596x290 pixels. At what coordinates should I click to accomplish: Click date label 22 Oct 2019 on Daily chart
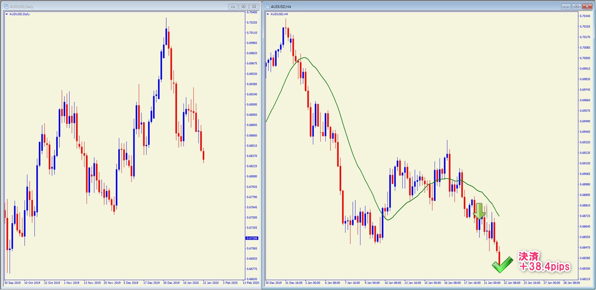click(x=52, y=283)
